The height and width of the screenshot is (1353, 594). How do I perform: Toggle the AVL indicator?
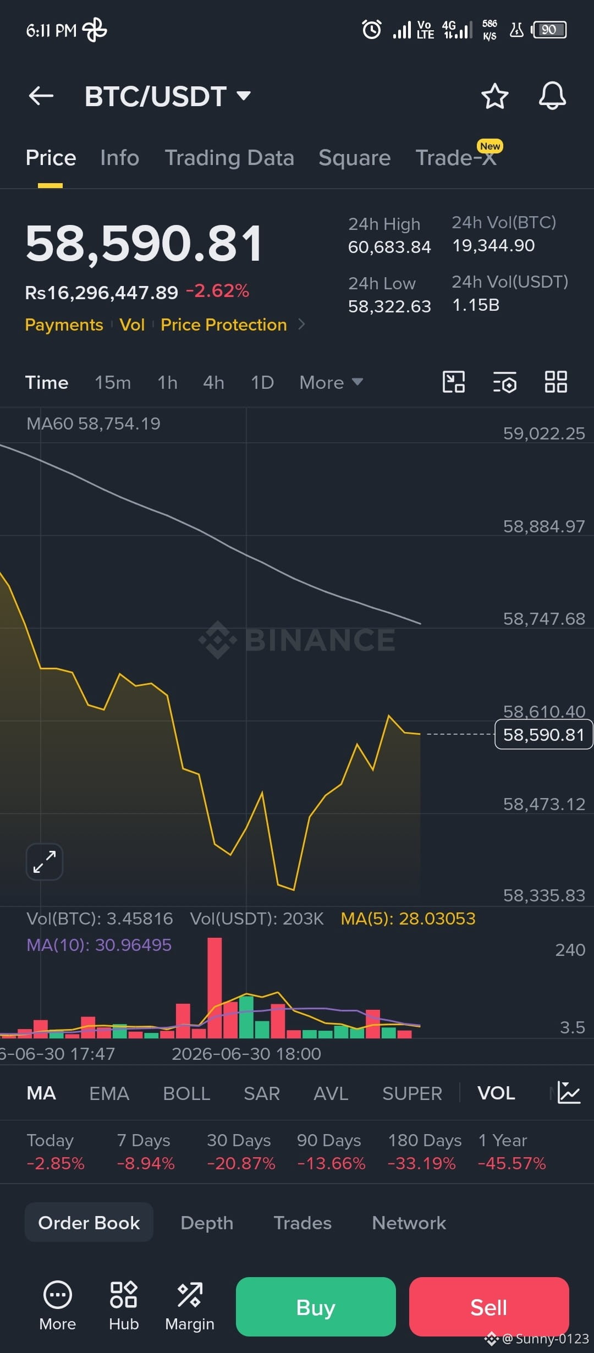click(331, 1093)
